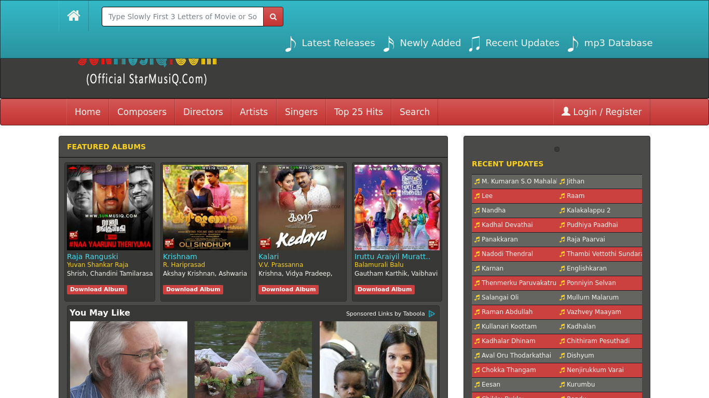The width and height of the screenshot is (709, 398).
Task: Focus the movie or song search field
Action: [x=183, y=17]
